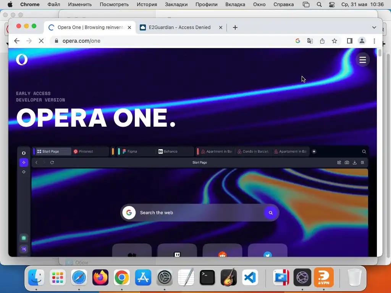
Task: Open Safari from the Dock
Action: point(79,277)
